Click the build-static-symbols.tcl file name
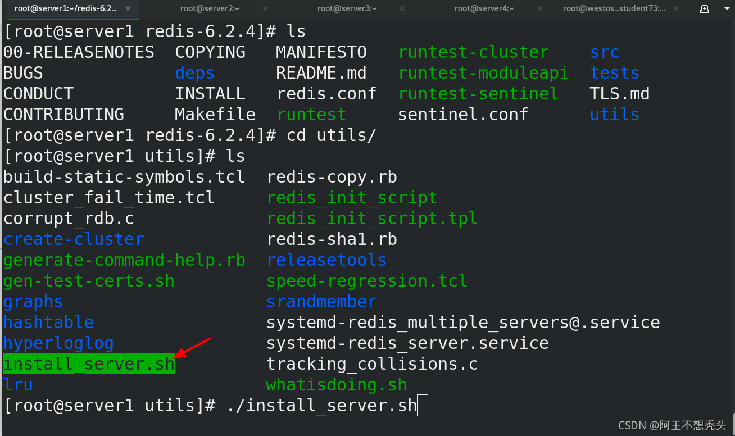 point(124,177)
